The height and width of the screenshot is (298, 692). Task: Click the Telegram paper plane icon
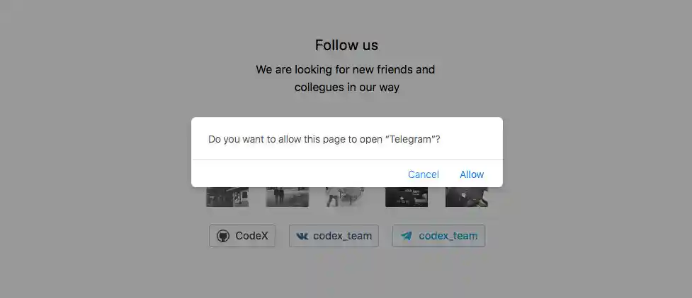coord(407,236)
